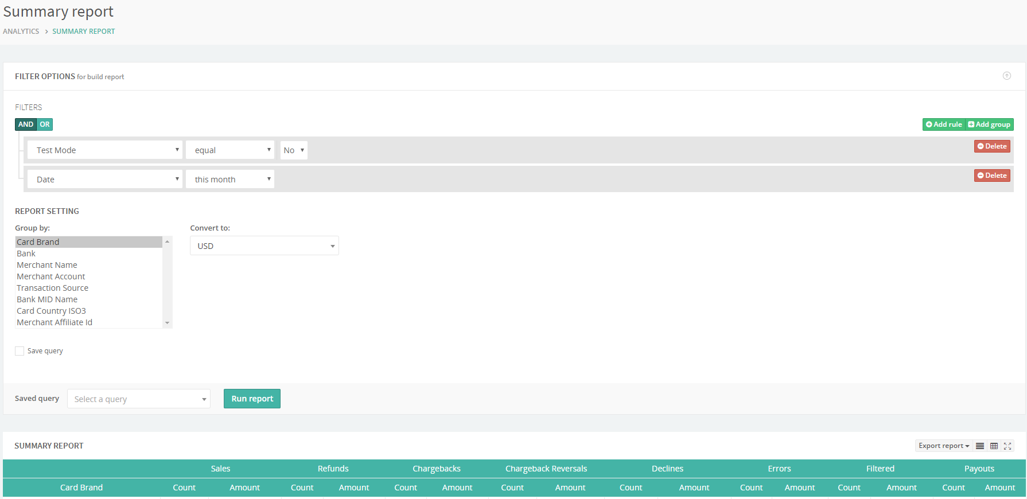This screenshot has width=1027, height=499.
Task: Click the Errors Amount column header
Action: point(800,488)
